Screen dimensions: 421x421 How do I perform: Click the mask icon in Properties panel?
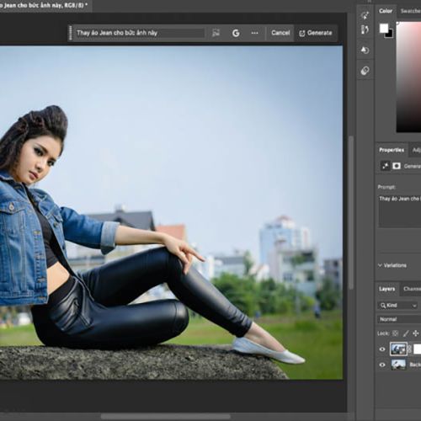click(397, 166)
